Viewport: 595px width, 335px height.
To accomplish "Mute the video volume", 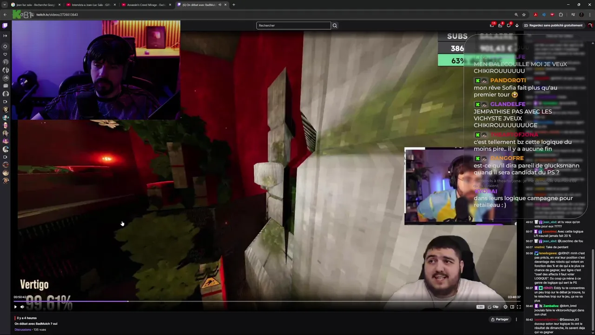I will coord(22,307).
